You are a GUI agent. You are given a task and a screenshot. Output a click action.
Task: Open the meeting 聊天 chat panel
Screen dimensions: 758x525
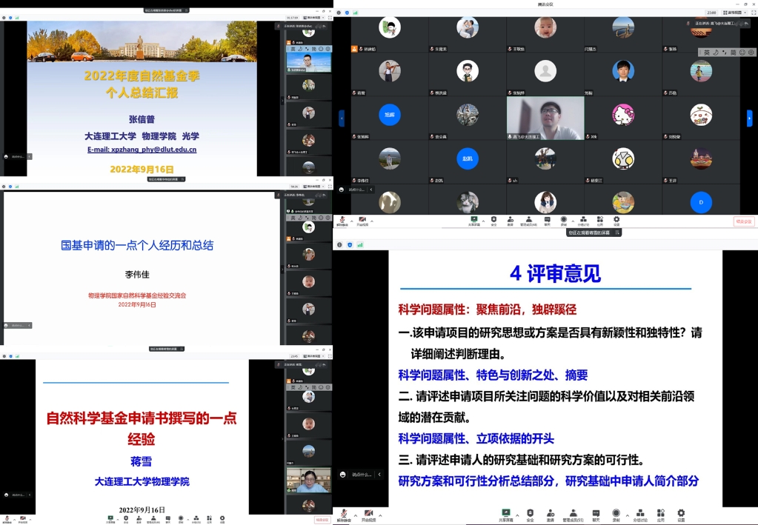coord(596,512)
